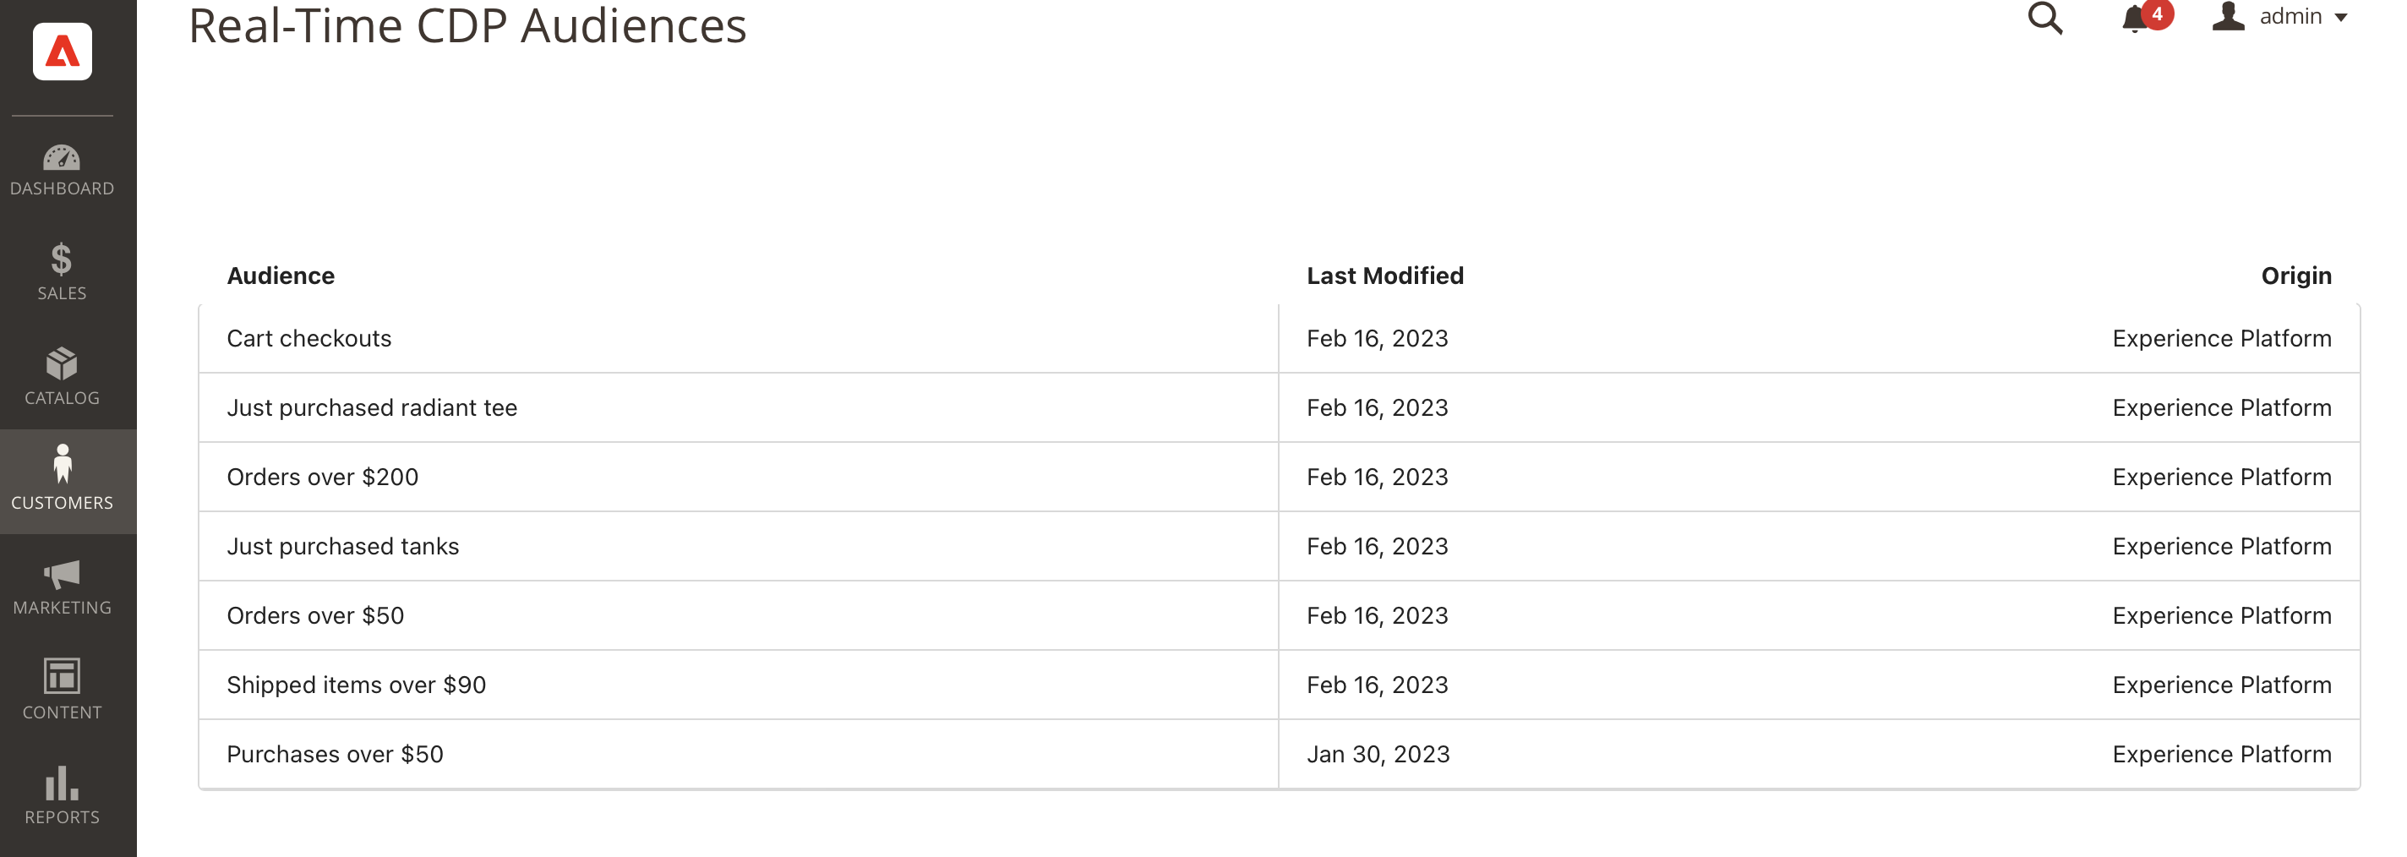The width and height of the screenshot is (2407, 857).
Task: Select the Just purchased tanks row
Action: coord(343,546)
